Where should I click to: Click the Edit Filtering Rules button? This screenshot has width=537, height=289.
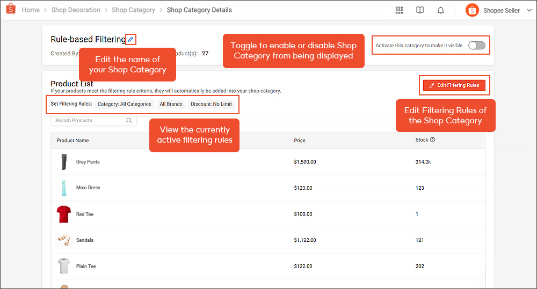(x=454, y=85)
